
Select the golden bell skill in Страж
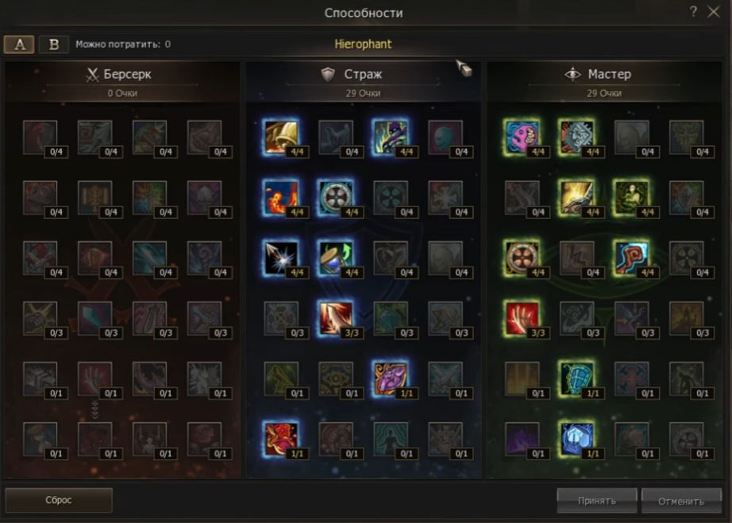click(280, 137)
